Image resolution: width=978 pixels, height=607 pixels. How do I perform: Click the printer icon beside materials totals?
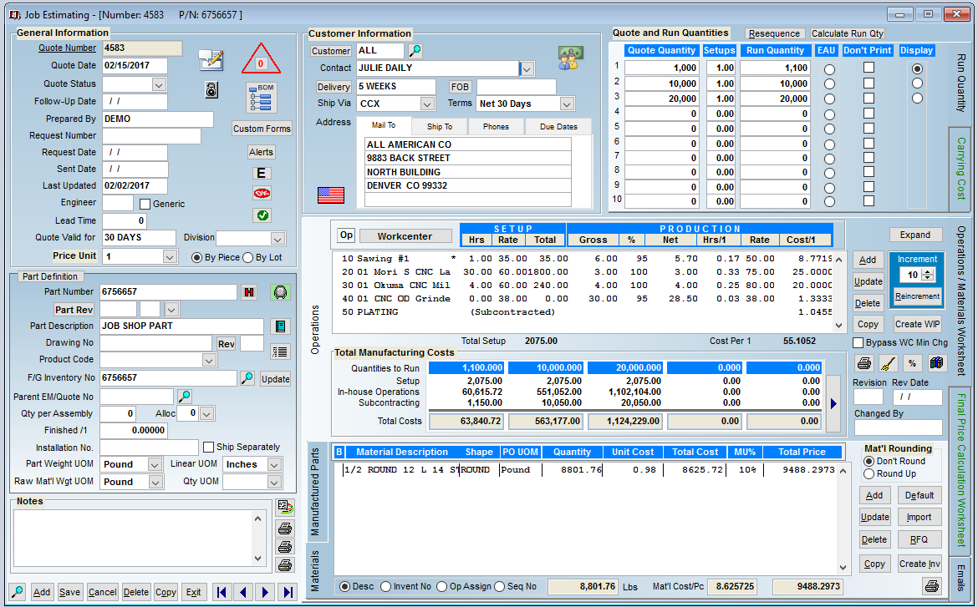[x=931, y=586]
